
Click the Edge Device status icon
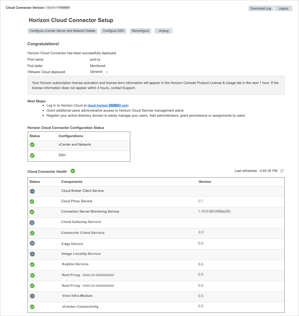click(x=32, y=243)
